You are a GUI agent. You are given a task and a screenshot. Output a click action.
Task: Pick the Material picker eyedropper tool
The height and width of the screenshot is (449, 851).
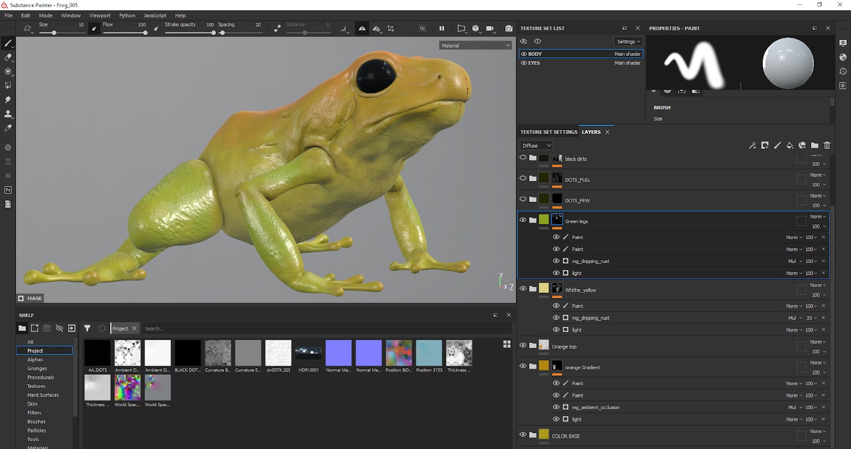click(x=8, y=128)
